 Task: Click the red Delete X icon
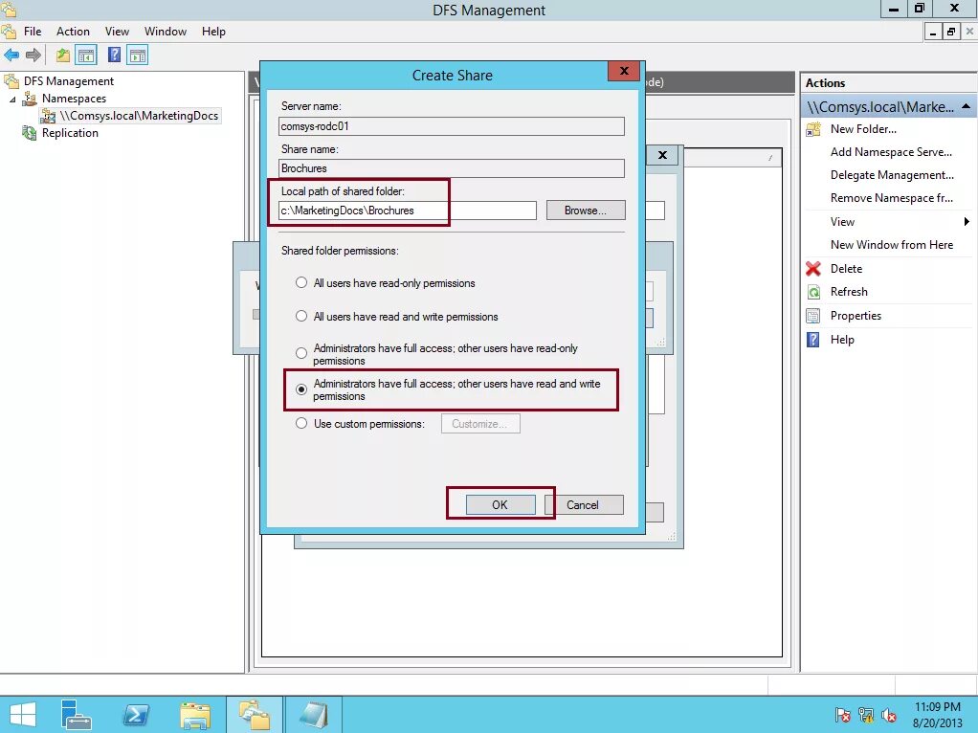point(813,269)
